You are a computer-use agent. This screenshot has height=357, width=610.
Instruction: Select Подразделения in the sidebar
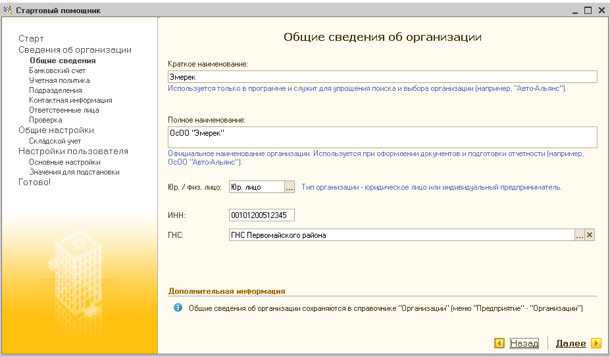[55, 90]
